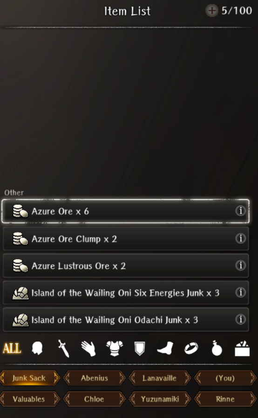This screenshot has width=258, height=418.
Task: View info for Odachi Junk
Action: coord(240,319)
